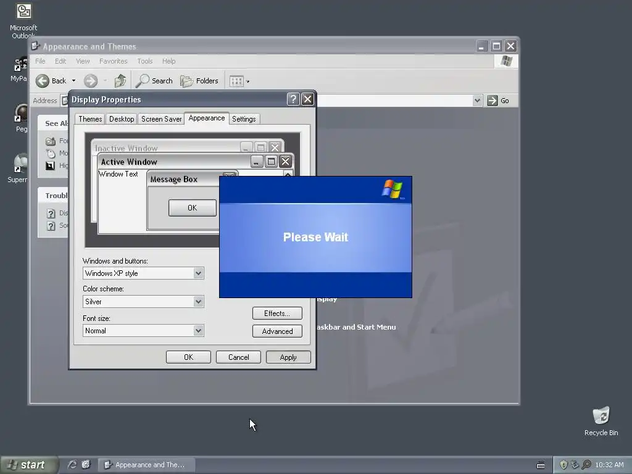This screenshot has width=632, height=474.
Task: Open Search in Appearance and Themes window
Action: 154,81
